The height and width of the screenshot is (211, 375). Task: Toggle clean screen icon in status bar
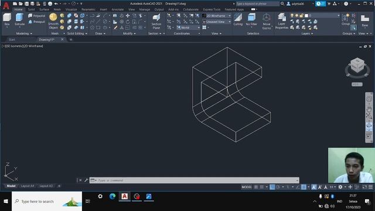click(x=364, y=187)
